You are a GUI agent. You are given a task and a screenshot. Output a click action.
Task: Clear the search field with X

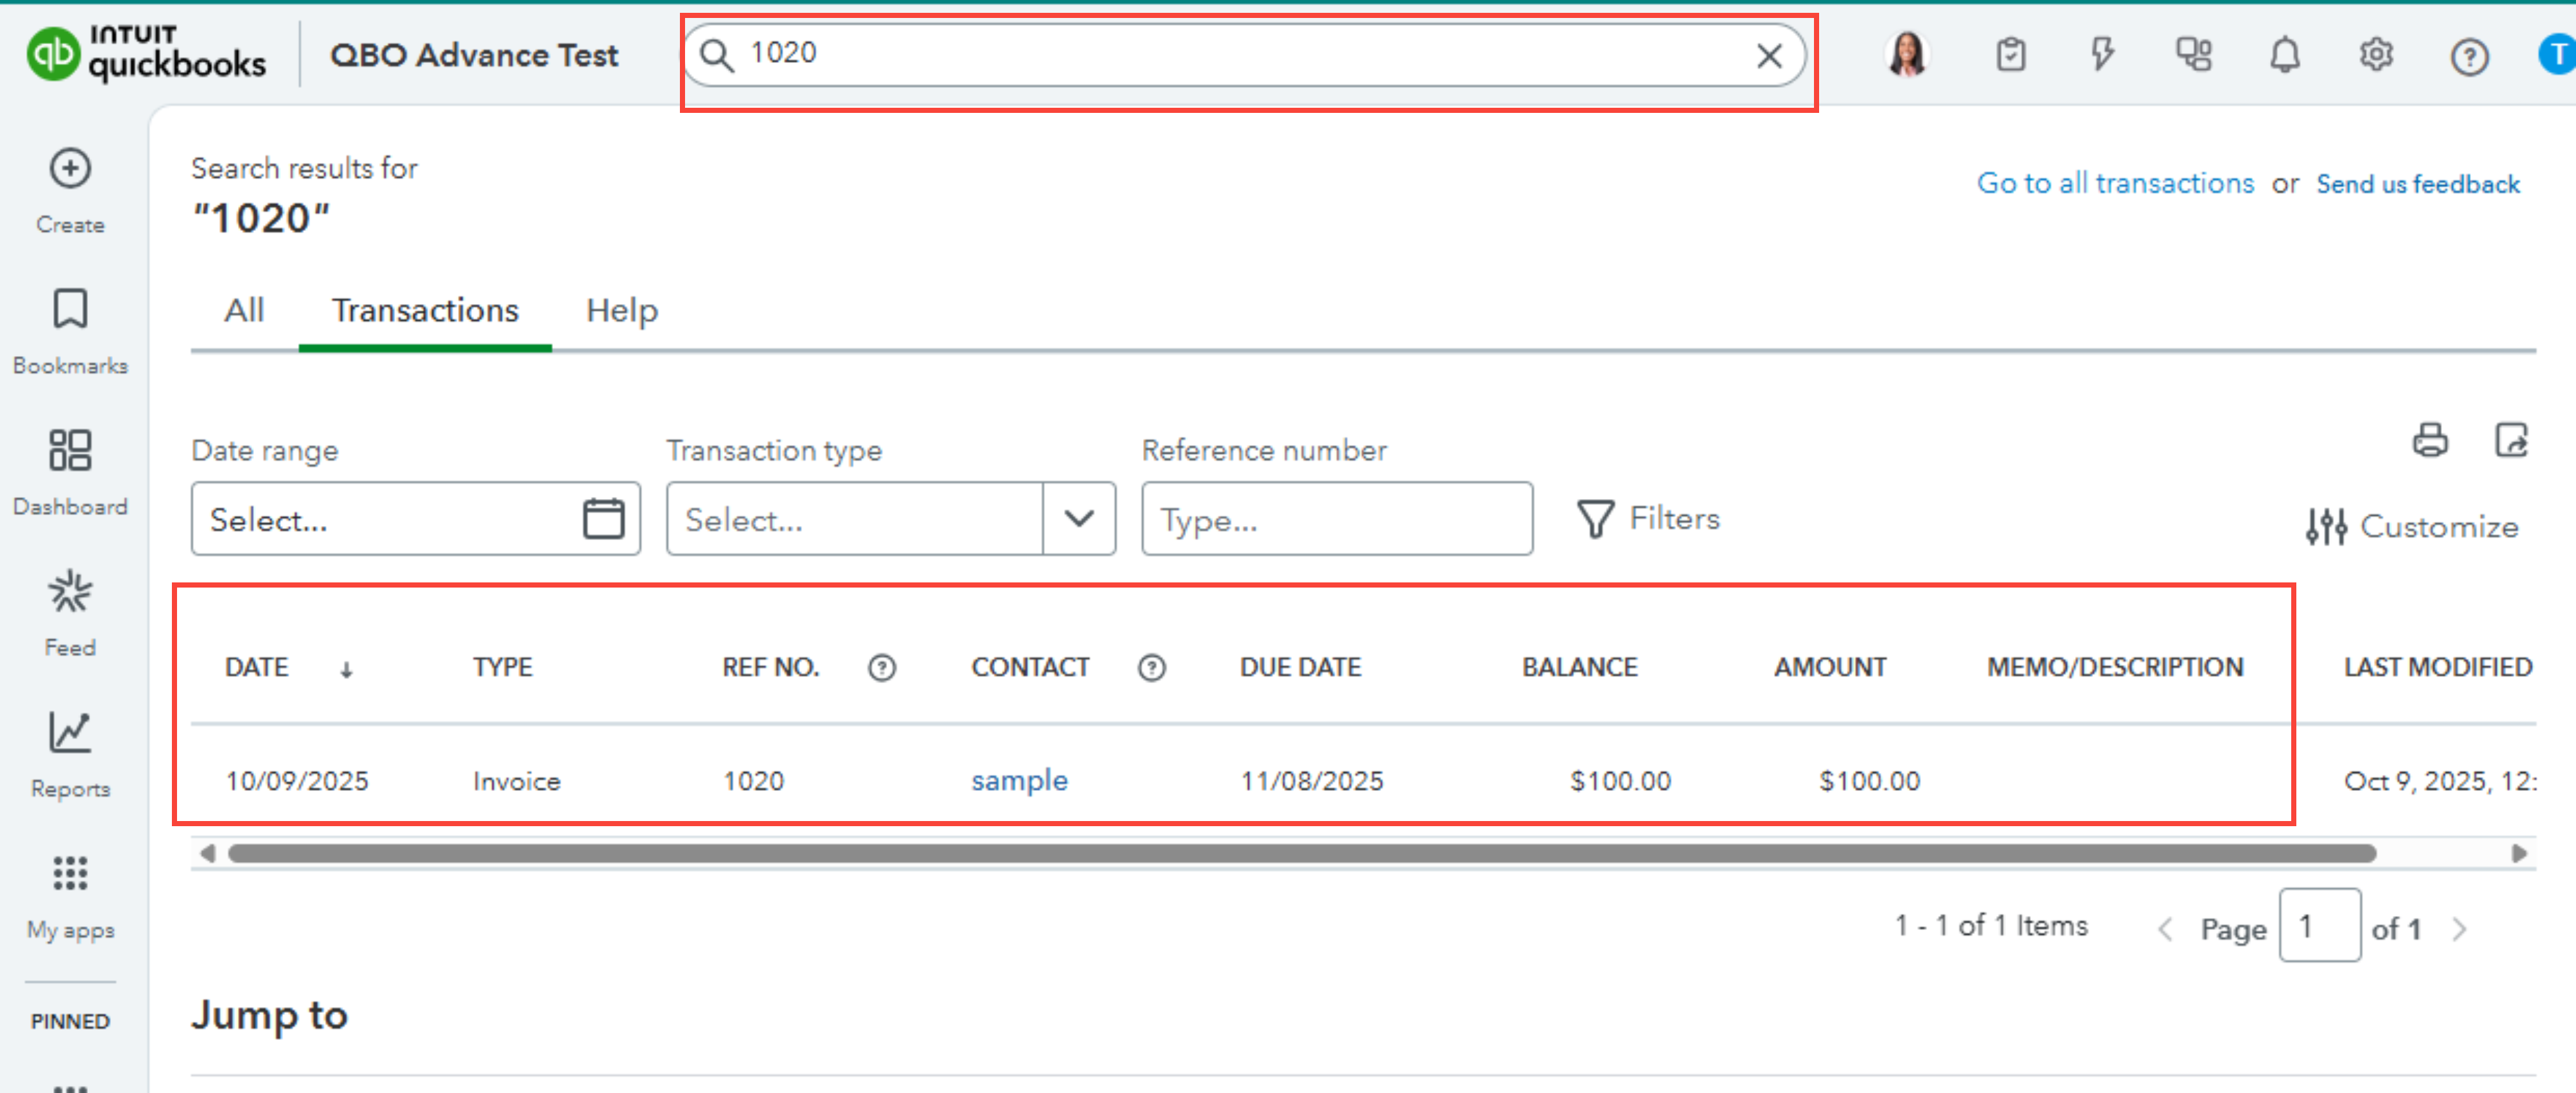tap(1769, 55)
